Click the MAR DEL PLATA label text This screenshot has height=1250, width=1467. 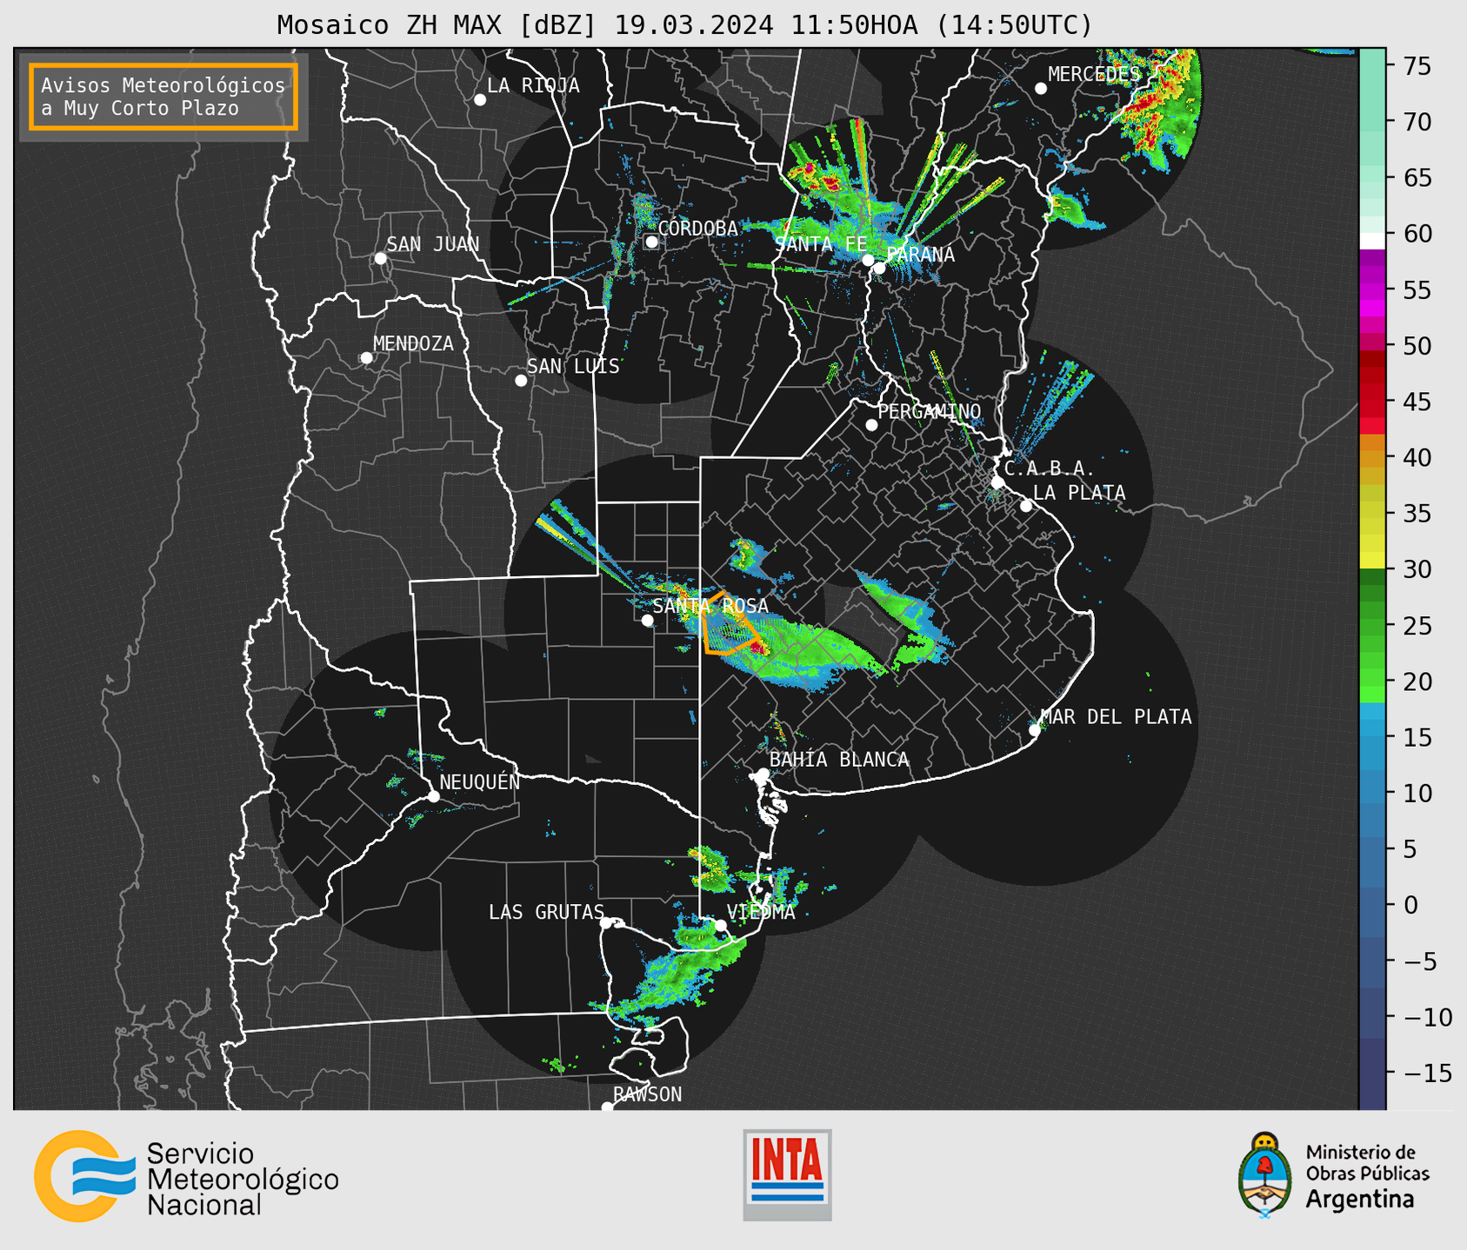[1116, 716]
